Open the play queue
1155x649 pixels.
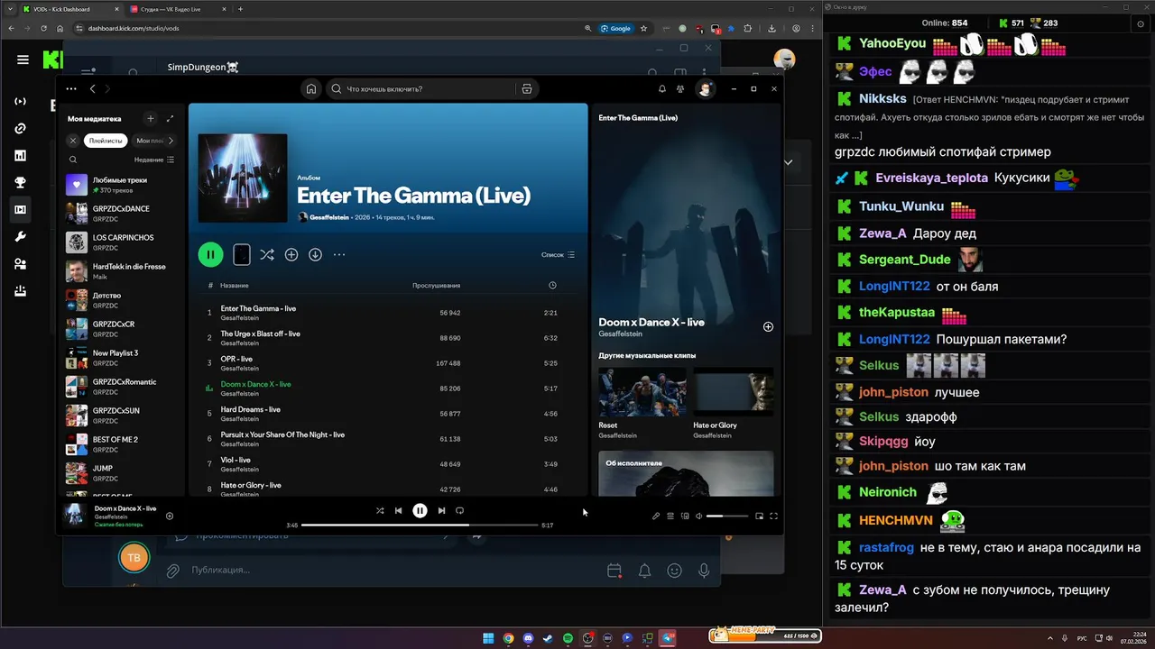670,516
